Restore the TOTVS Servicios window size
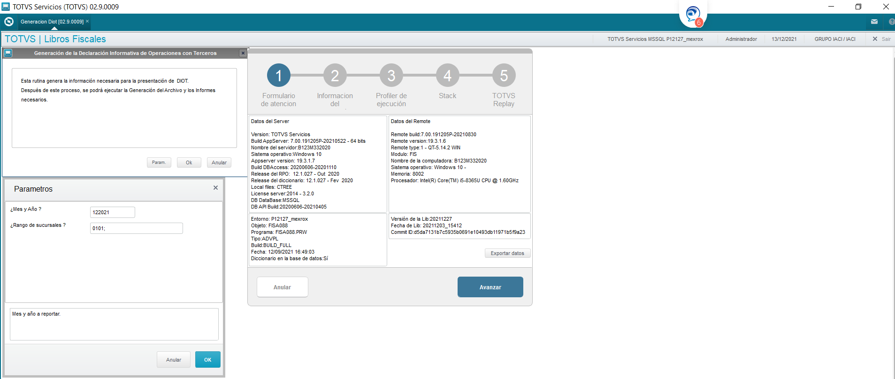Viewport: 895px width, 379px height. coord(858,7)
